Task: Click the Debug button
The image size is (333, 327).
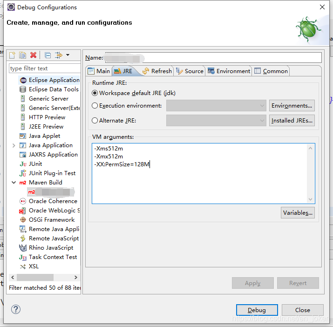Action: pos(257,310)
